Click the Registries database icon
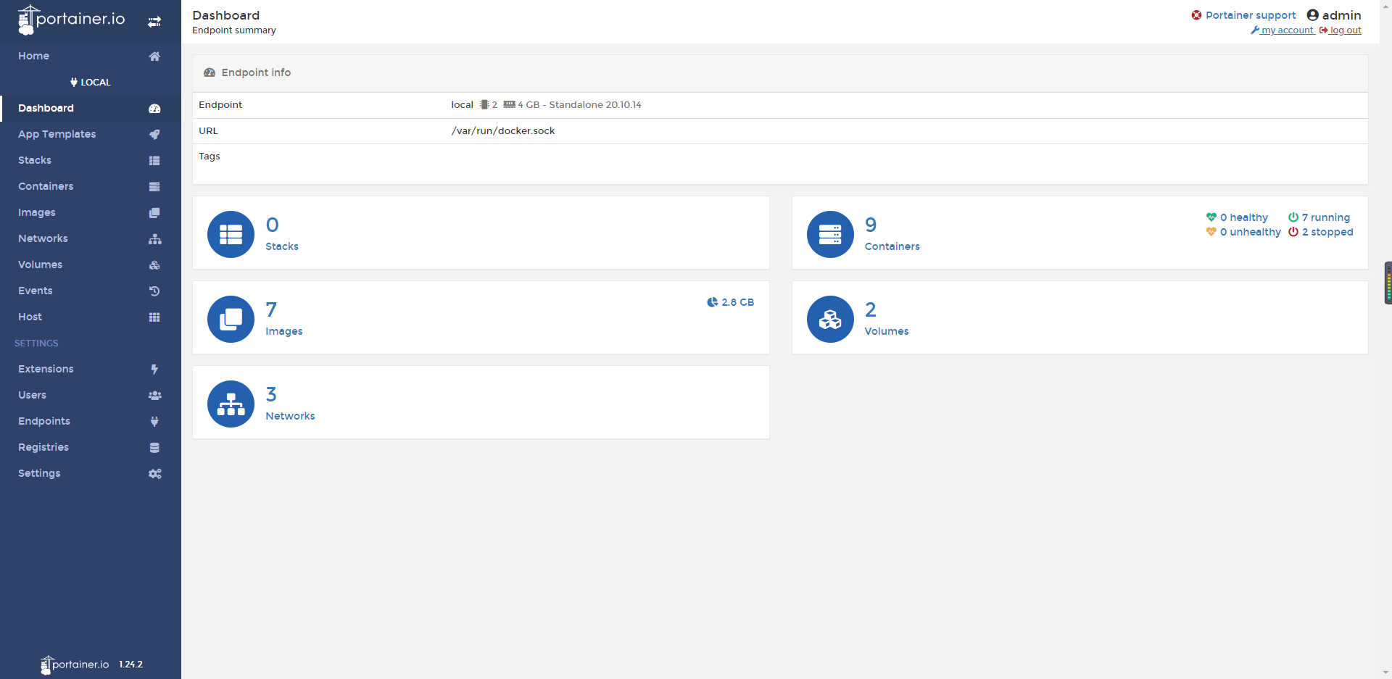The width and height of the screenshot is (1392, 679). pos(154,447)
